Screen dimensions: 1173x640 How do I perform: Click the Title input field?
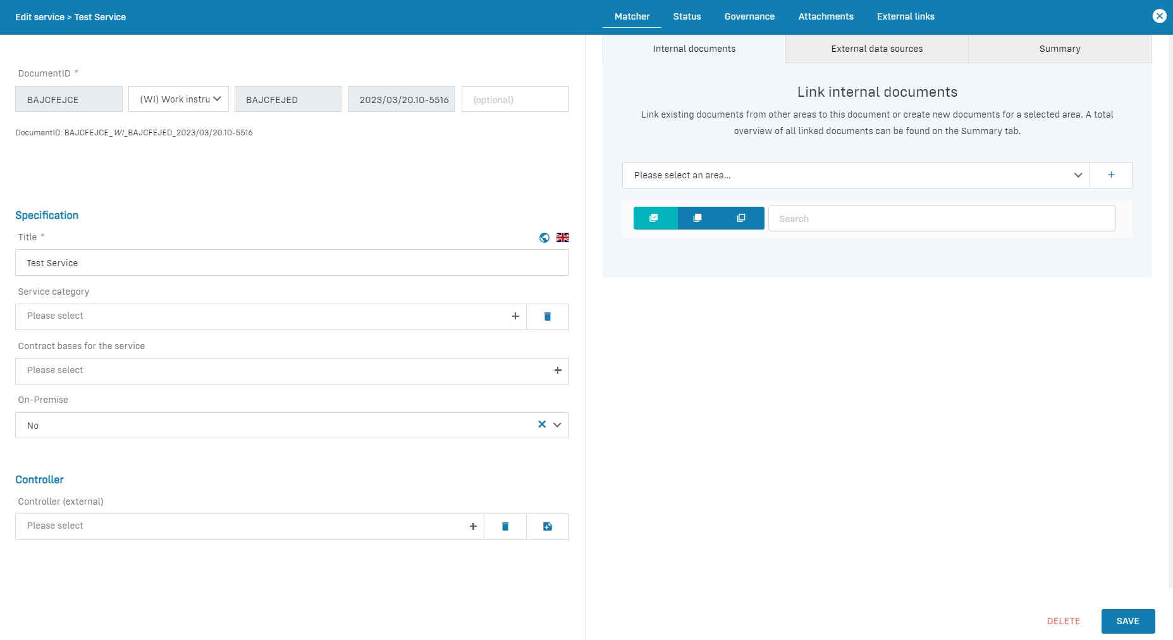coord(292,263)
